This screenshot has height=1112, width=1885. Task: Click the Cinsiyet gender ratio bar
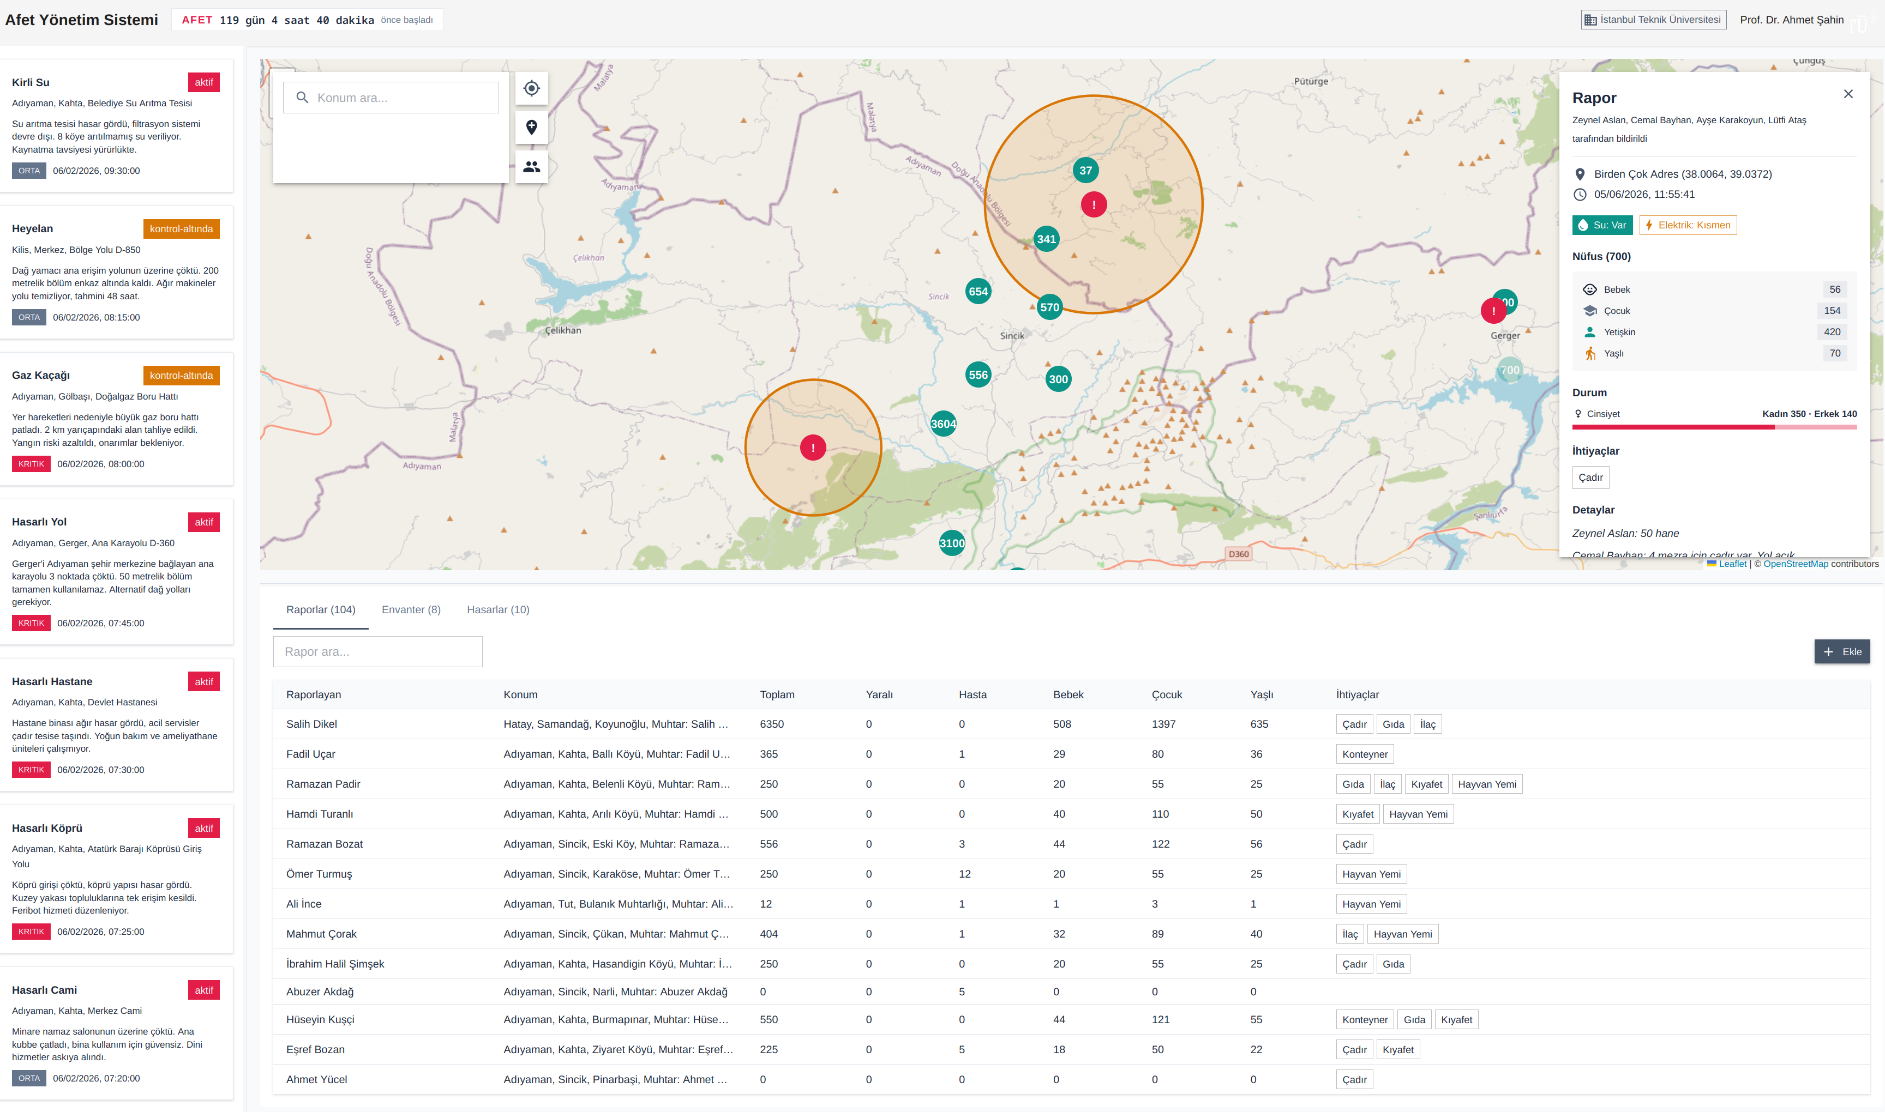tap(1714, 427)
